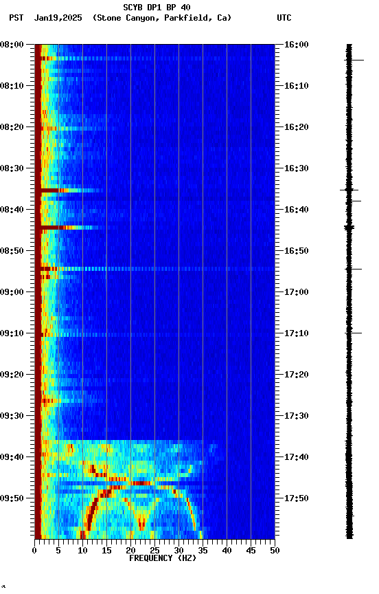379x594 pixels.
Task: Click the "08:40" PST time label
Action: 12,210
